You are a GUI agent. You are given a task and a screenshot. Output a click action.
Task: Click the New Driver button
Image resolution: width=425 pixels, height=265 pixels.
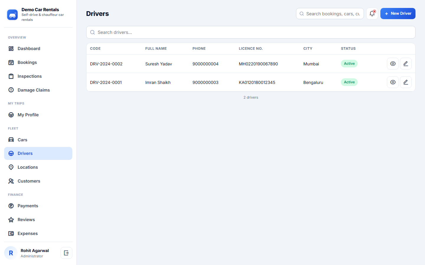[x=398, y=14]
